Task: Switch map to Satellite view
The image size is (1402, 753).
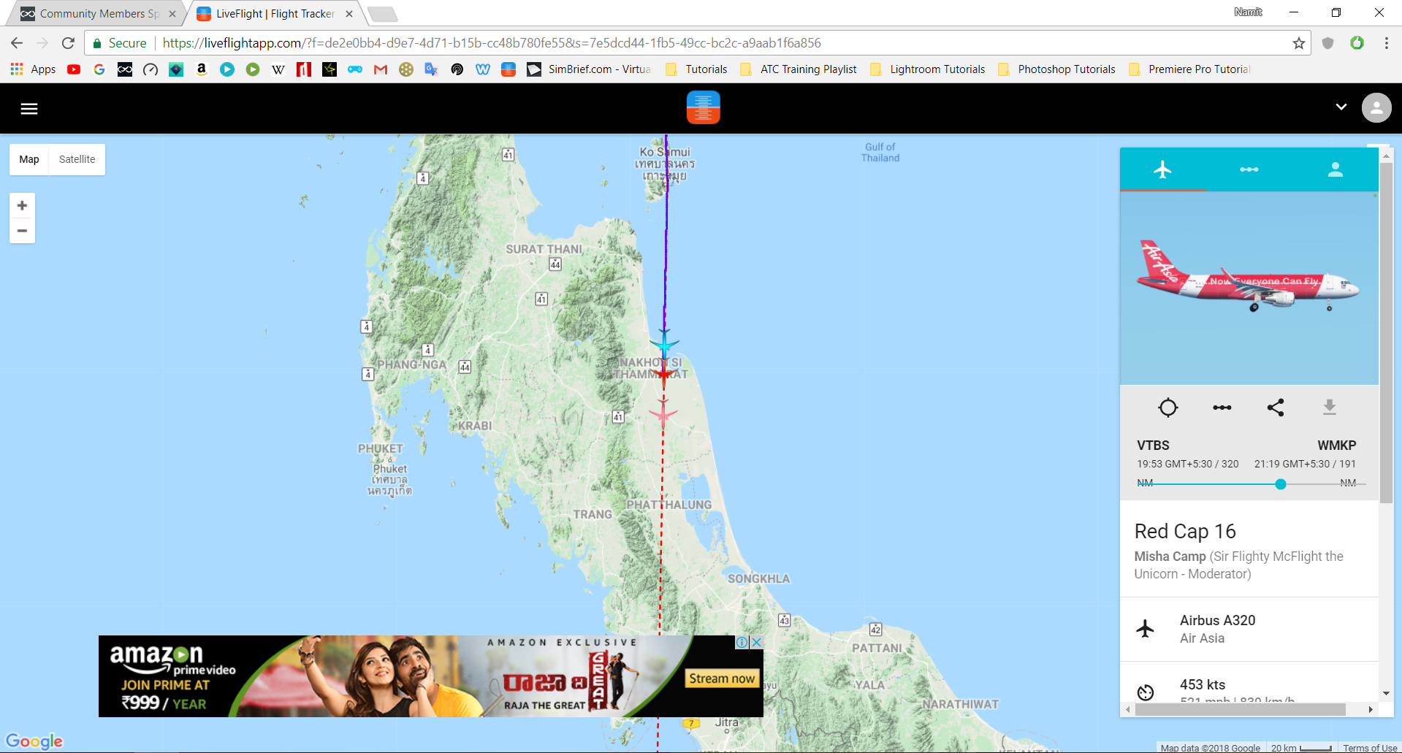Action: (x=77, y=159)
